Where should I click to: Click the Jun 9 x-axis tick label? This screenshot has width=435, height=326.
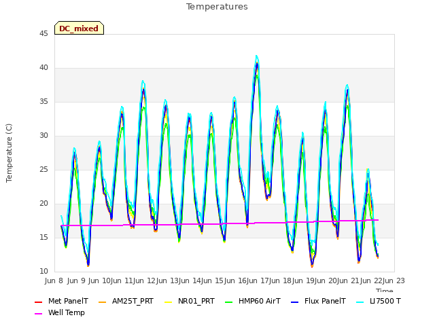(x=76, y=280)
